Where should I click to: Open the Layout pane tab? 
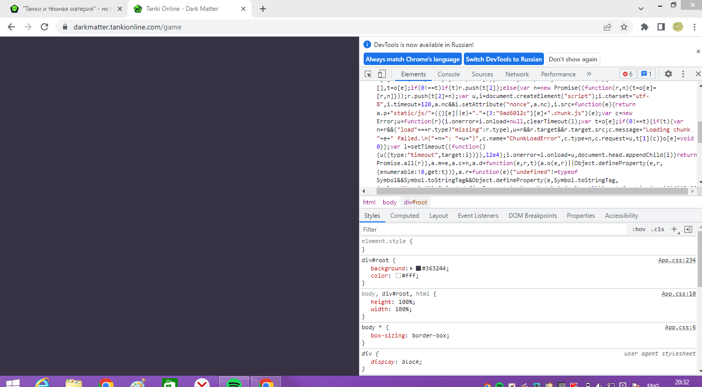click(x=439, y=216)
